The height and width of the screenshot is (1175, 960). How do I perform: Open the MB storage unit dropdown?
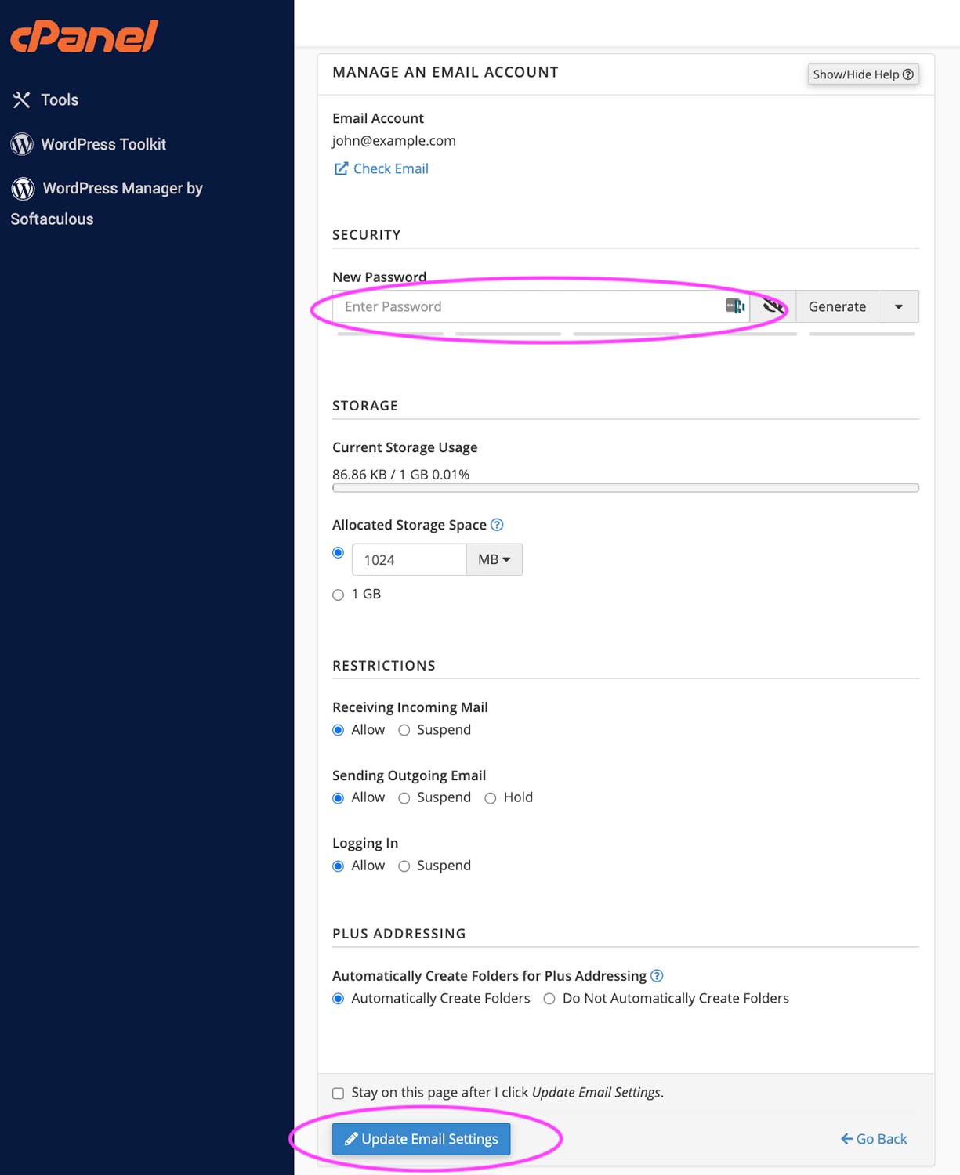(x=494, y=559)
